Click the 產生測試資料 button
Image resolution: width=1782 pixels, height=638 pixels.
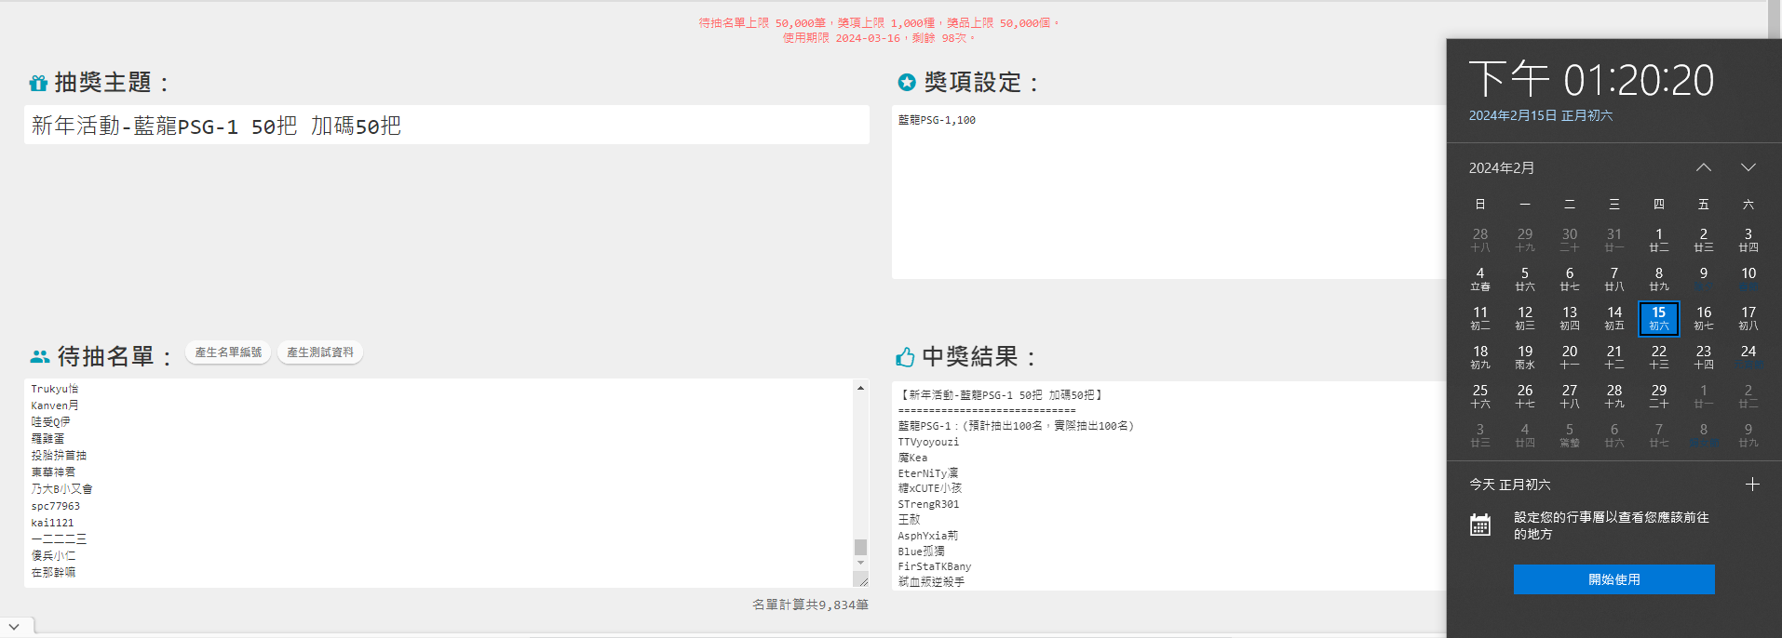pyautogui.click(x=320, y=352)
